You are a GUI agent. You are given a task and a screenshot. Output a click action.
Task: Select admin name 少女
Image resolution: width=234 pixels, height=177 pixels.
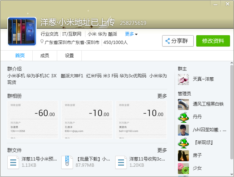[x=197, y=168]
